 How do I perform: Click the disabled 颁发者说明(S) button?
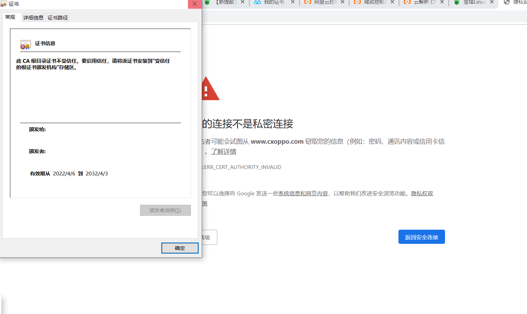(x=165, y=210)
